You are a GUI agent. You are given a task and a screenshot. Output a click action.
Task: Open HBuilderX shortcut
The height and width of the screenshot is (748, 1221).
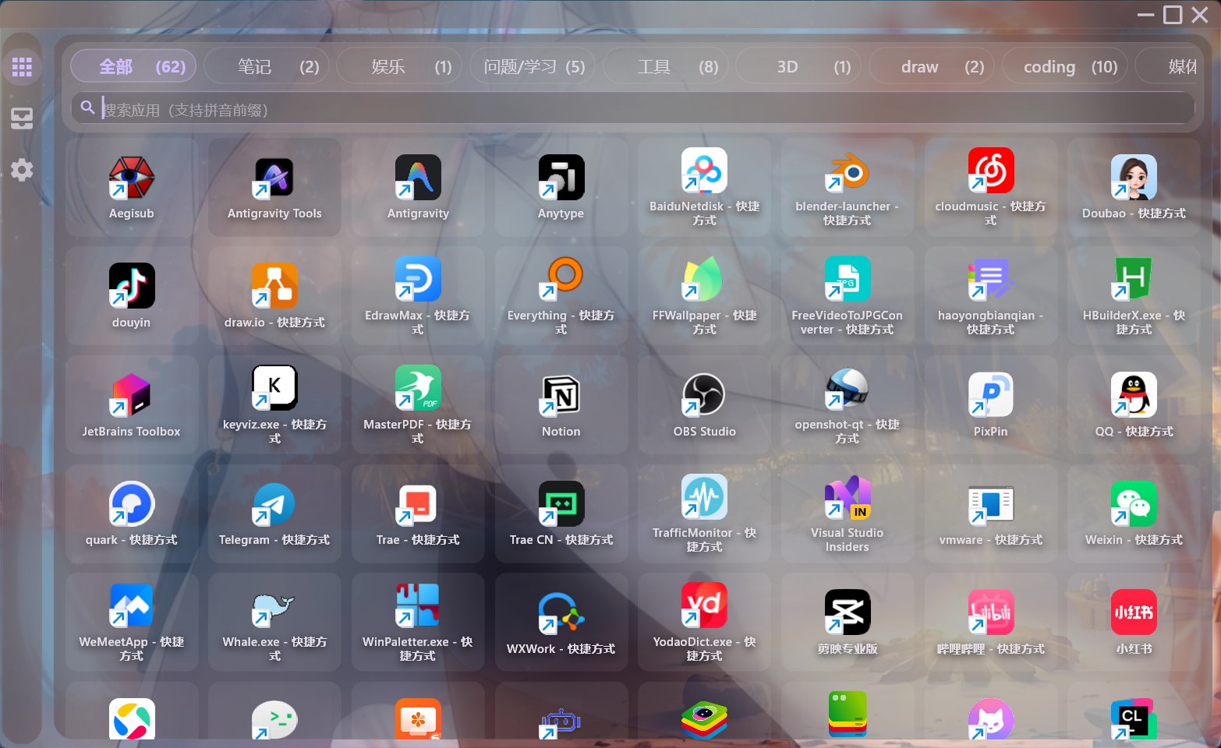pyautogui.click(x=1133, y=295)
